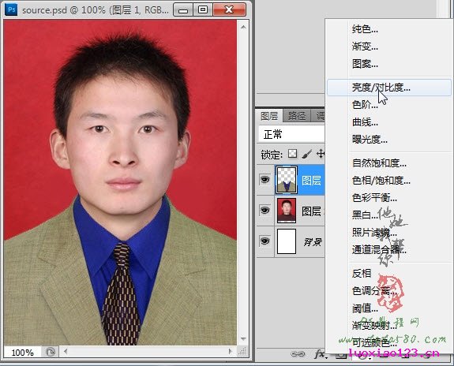The height and width of the screenshot is (366, 454).
Task: Click the window size grip corner
Action: [x=242, y=352]
